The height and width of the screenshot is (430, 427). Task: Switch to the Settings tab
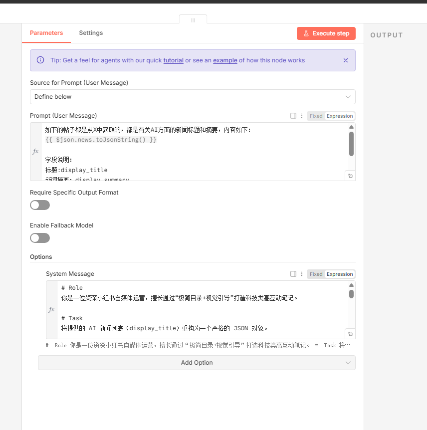[x=91, y=33]
